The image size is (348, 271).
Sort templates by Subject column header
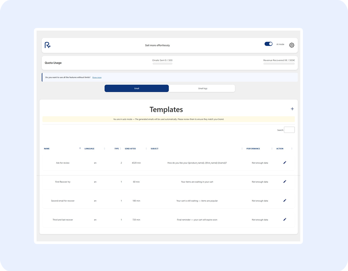[155, 149]
